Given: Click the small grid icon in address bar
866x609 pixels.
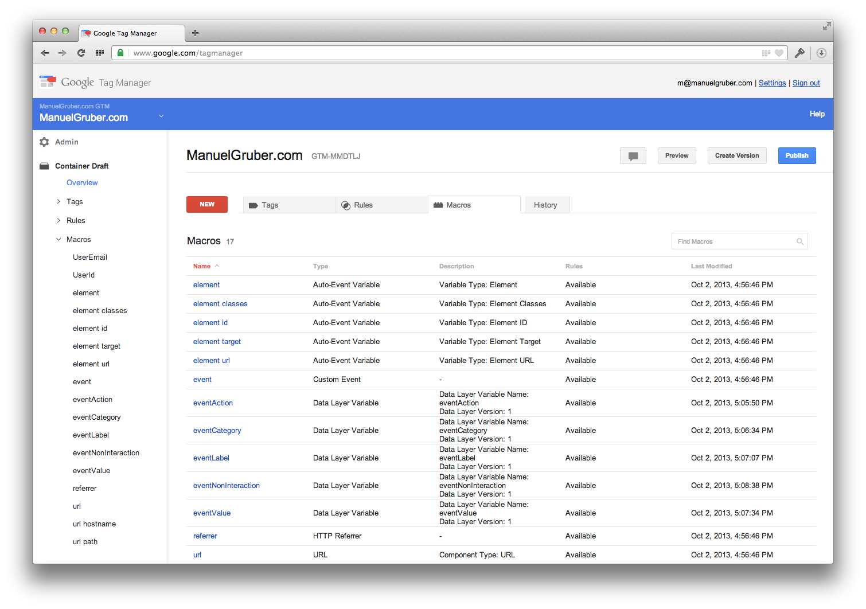Looking at the screenshot, I should [x=766, y=53].
